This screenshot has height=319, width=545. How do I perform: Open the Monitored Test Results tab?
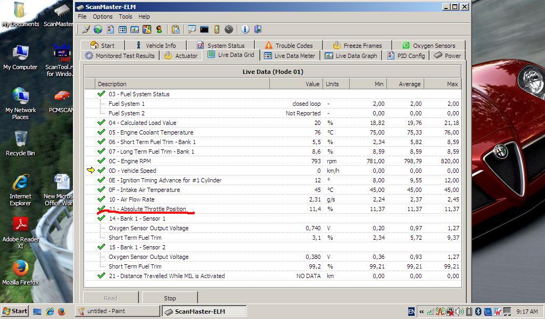(x=120, y=55)
